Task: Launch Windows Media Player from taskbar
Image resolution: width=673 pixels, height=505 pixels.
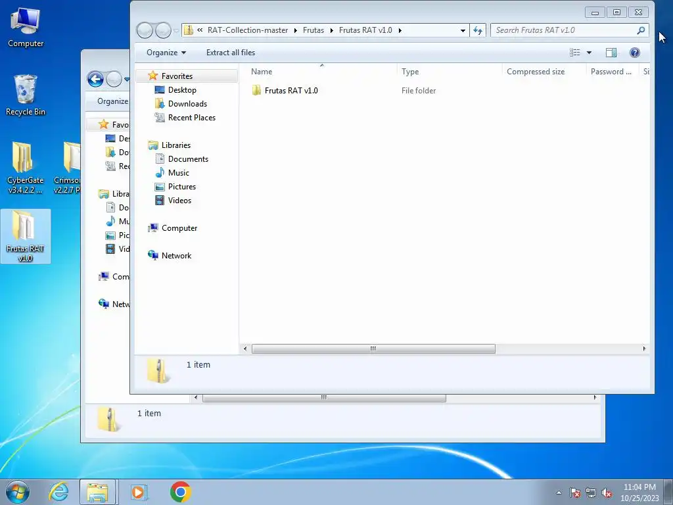Action: (139, 492)
